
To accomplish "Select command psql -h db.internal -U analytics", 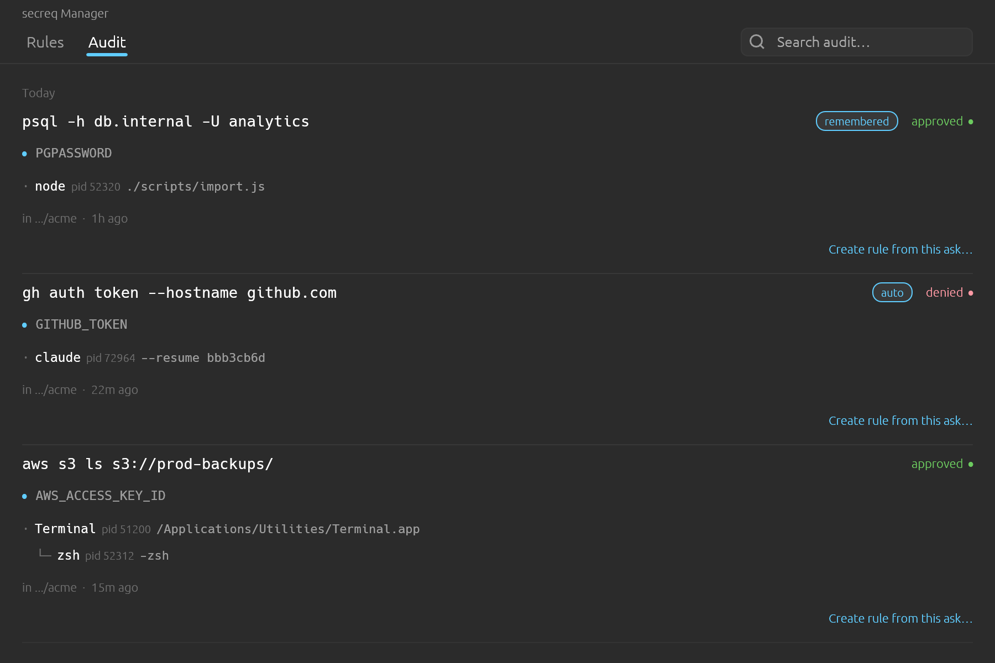I will [x=166, y=122].
